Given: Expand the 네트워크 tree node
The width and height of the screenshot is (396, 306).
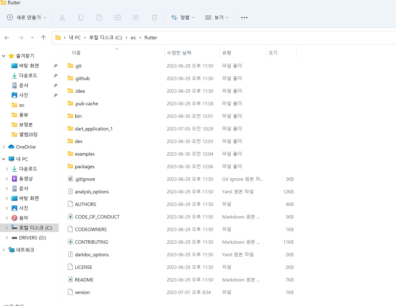Looking at the screenshot, I should (x=4, y=250).
